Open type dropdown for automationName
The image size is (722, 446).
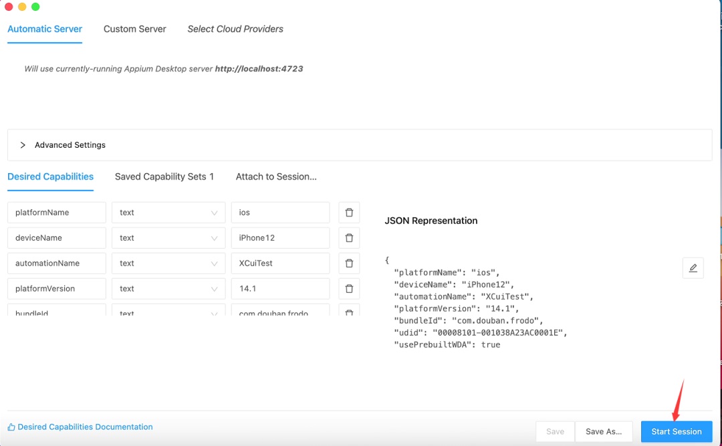click(x=167, y=263)
